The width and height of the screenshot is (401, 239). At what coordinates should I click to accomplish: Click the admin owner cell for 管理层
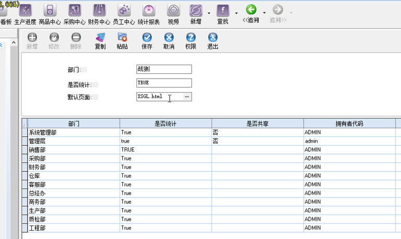349,141
